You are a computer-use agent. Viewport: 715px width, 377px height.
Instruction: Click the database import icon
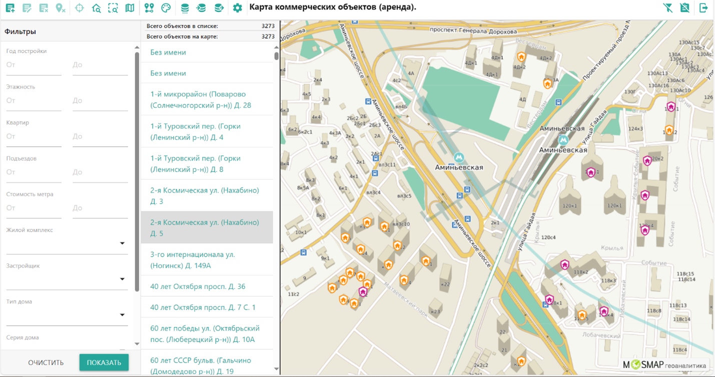(x=201, y=8)
